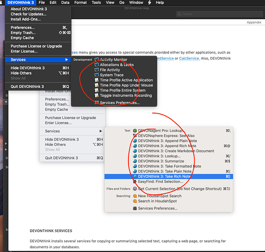
Task: Click the System Trace service icon
Action: click(x=97, y=75)
